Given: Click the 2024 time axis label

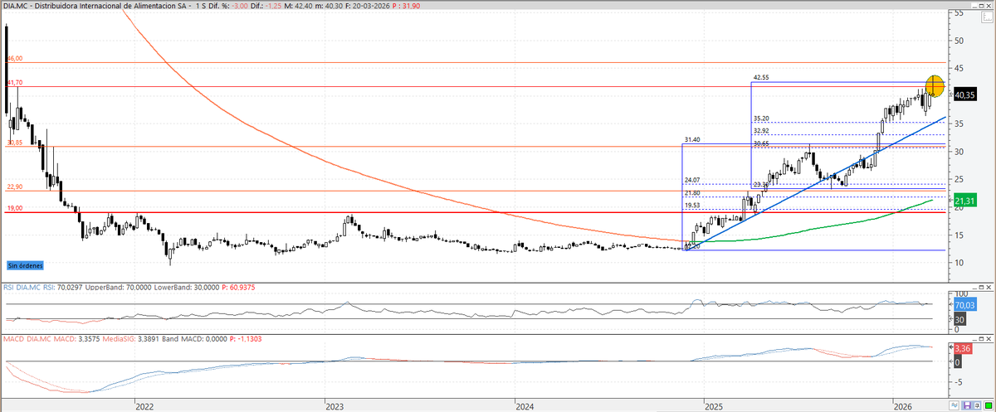Looking at the screenshot, I should pos(524,407).
